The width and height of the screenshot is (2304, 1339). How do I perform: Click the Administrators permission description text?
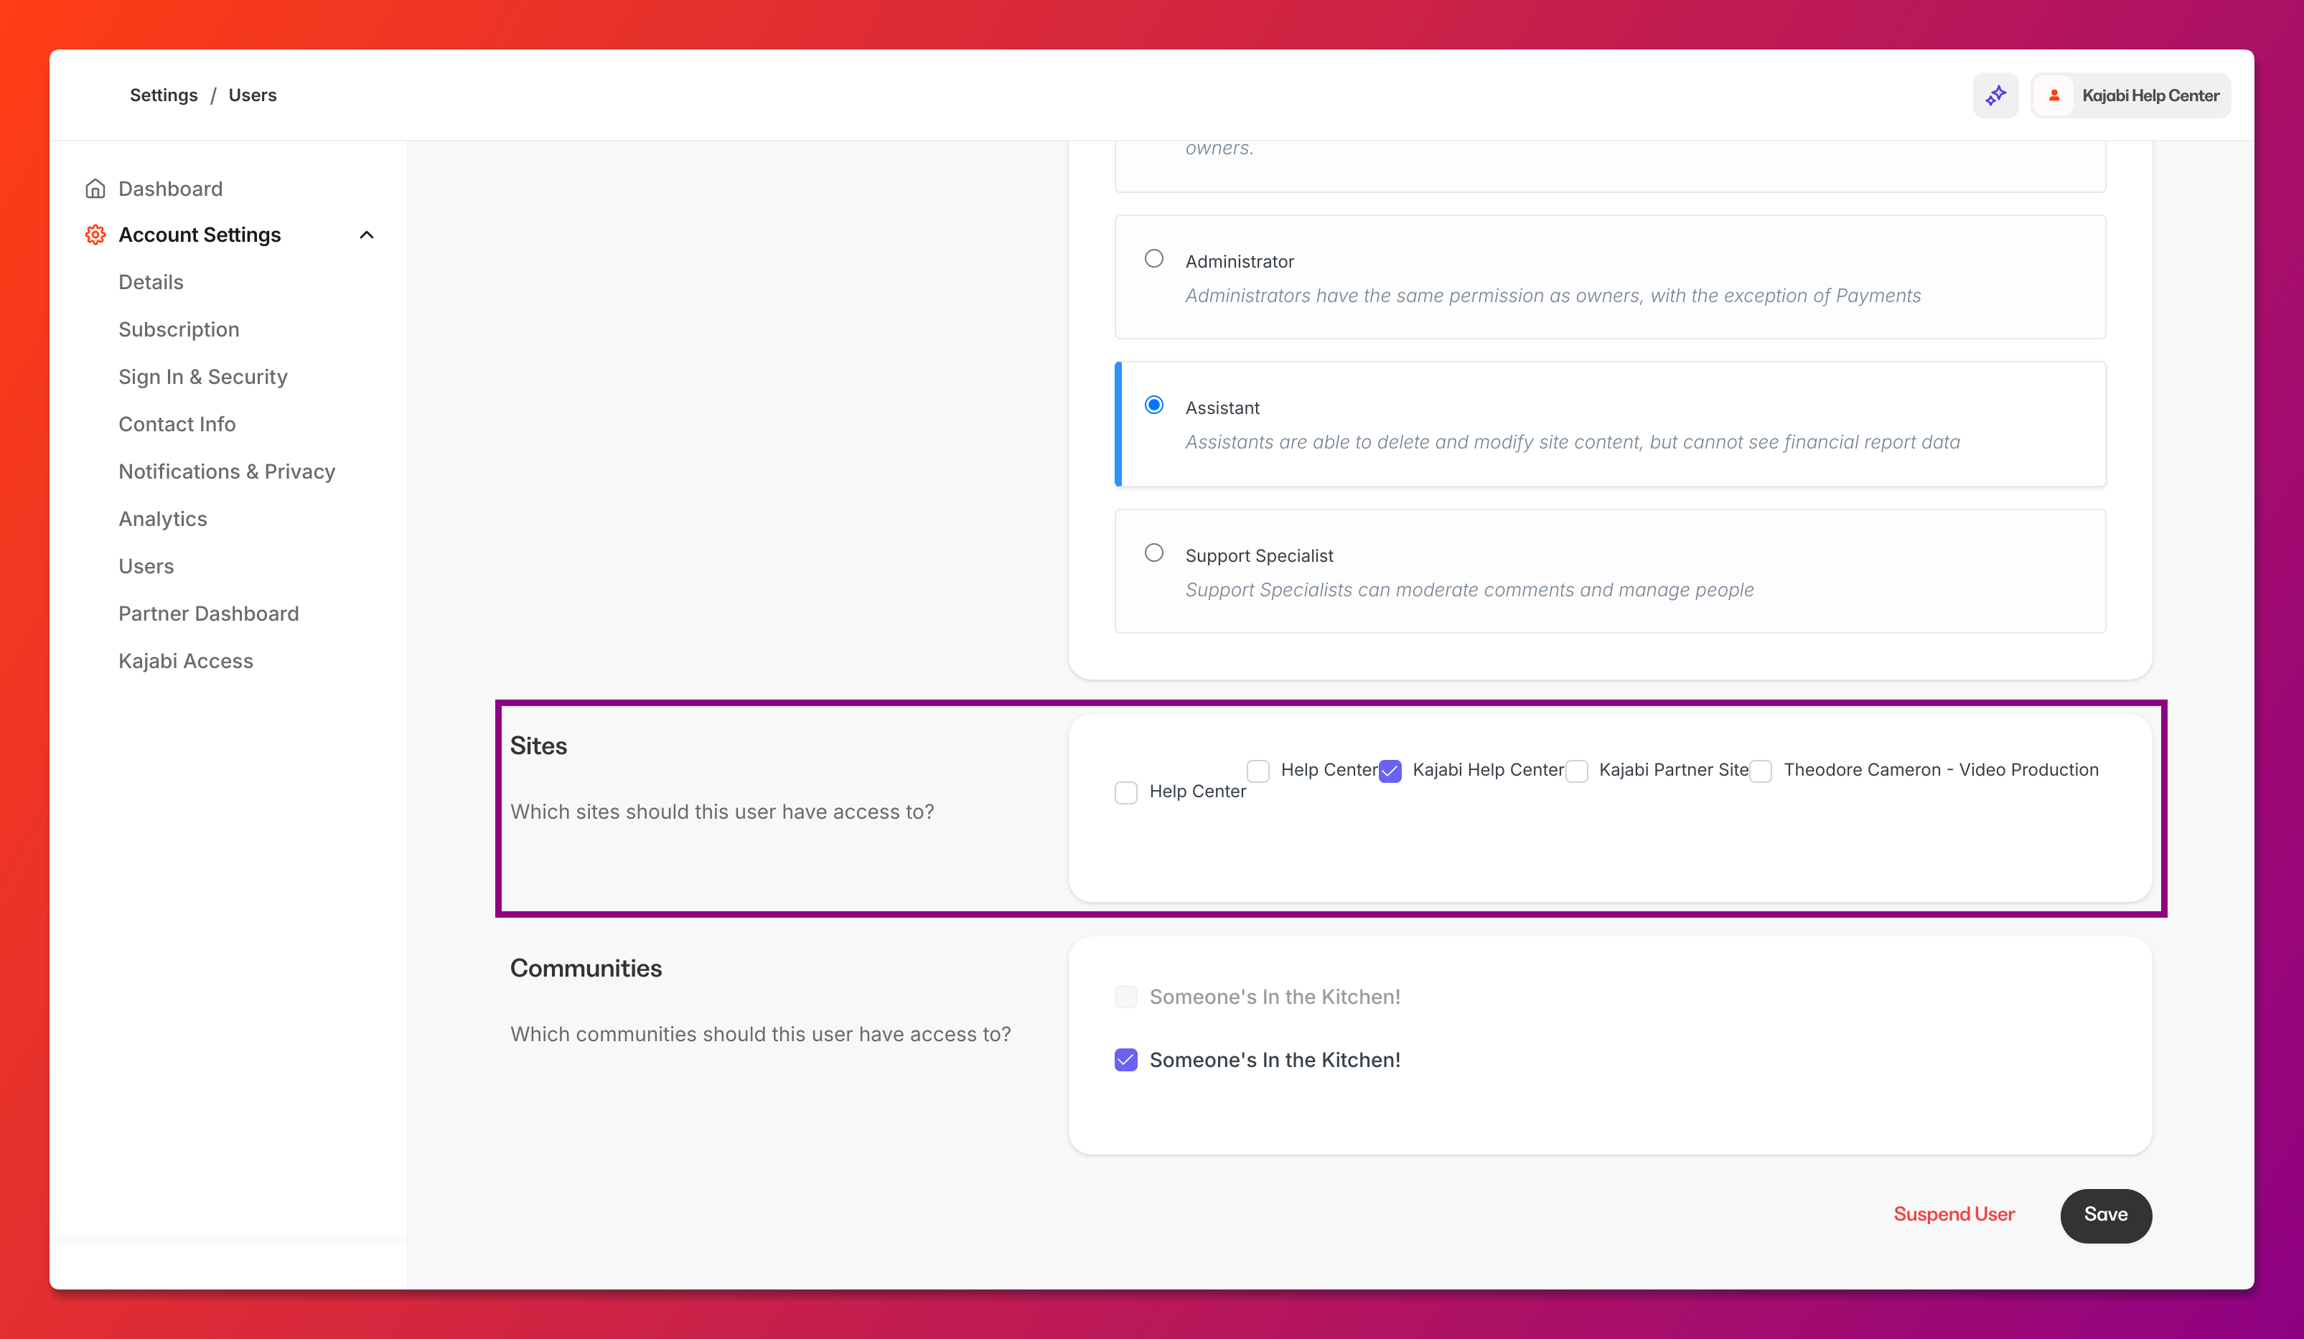[1553, 296]
